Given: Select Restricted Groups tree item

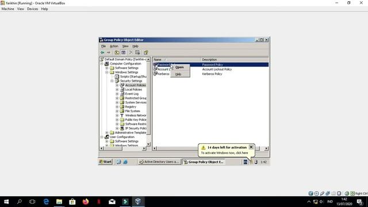Looking at the screenshot, I should coord(136,98).
